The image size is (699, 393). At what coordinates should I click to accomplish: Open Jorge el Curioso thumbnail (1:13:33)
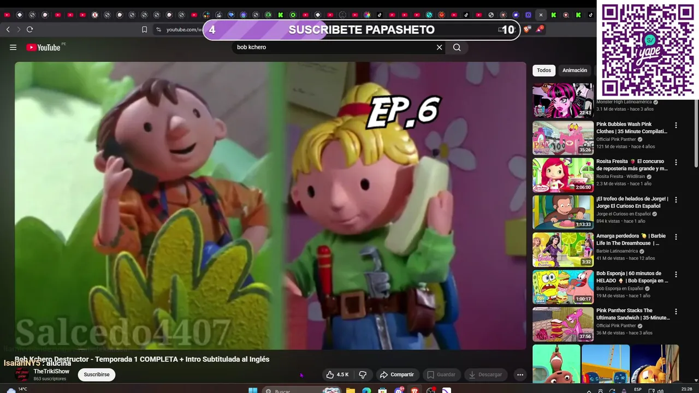(x=563, y=212)
